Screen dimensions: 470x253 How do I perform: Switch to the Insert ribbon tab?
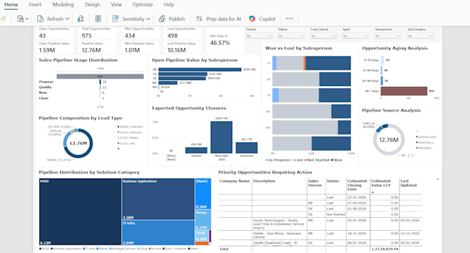coord(35,5)
